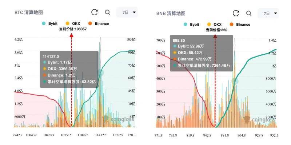Viewport: 291px width, 145px height.
Task: Click x-axis label 771.8 on BNB chart
Action: pos(159,135)
